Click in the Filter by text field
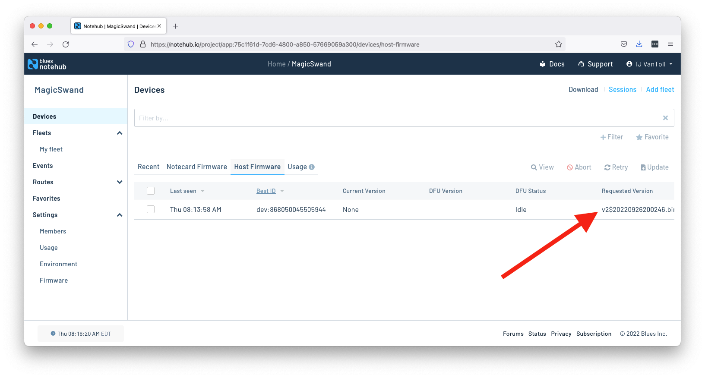Image resolution: width=705 pixels, height=378 pixels. (397, 118)
